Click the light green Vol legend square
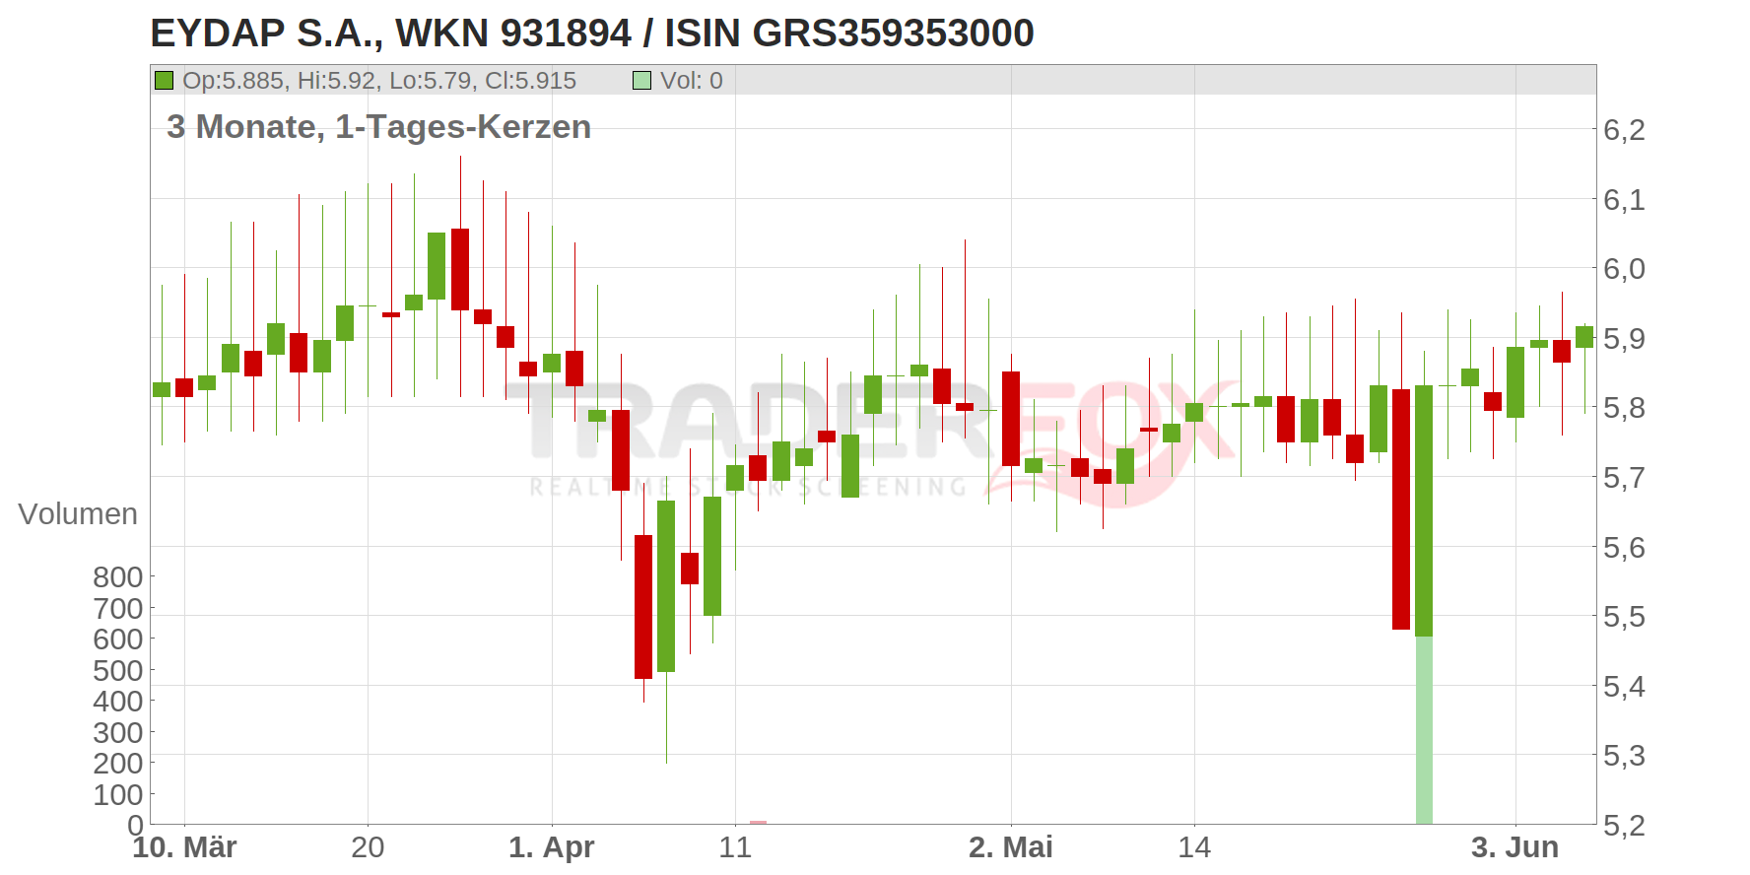1750x875 pixels. [x=641, y=80]
